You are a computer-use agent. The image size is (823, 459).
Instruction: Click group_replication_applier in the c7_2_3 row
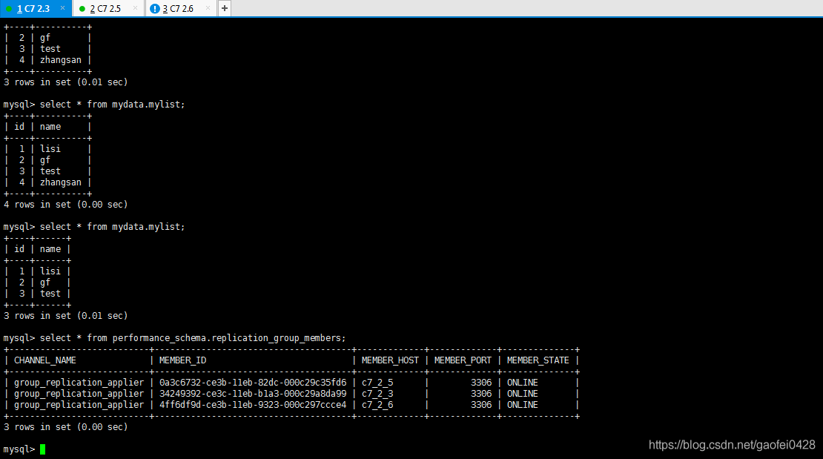coord(79,393)
